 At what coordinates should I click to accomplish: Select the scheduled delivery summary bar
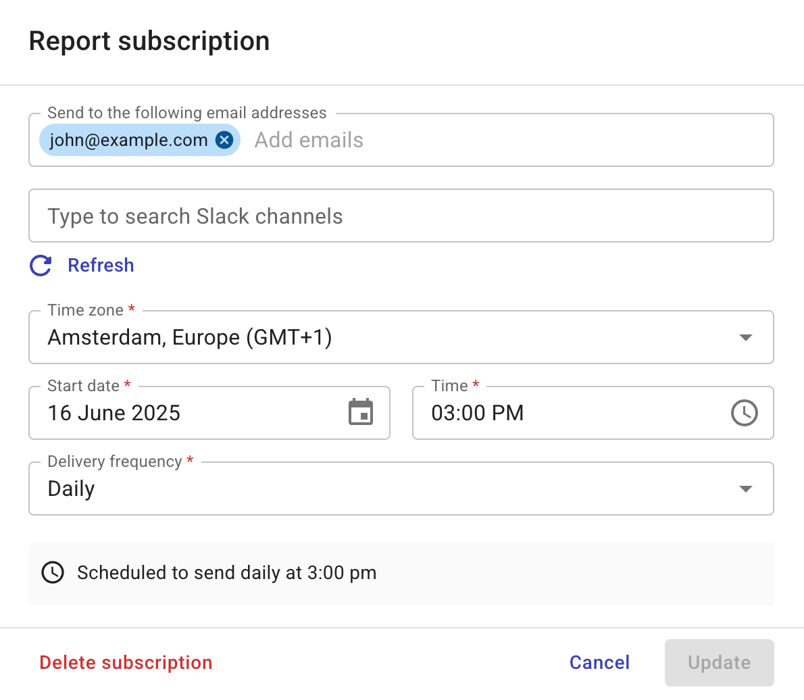tap(401, 572)
